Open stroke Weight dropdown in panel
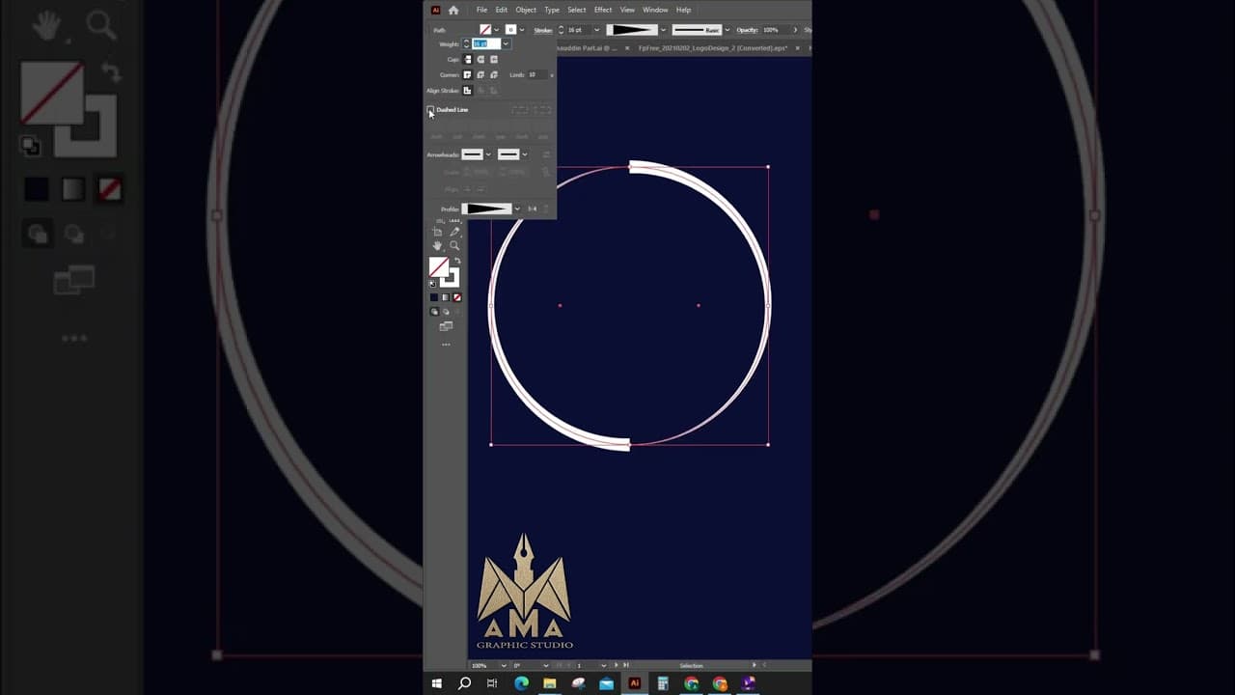The width and height of the screenshot is (1235, 695). click(506, 44)
